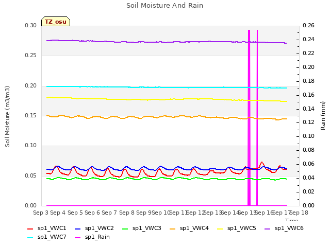Click the narrower magenta rain bar near Sep 16
The image size is (330, 247).
257,118
